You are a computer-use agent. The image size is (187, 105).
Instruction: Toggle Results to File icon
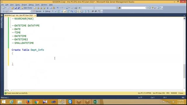[x=82, y=11]
